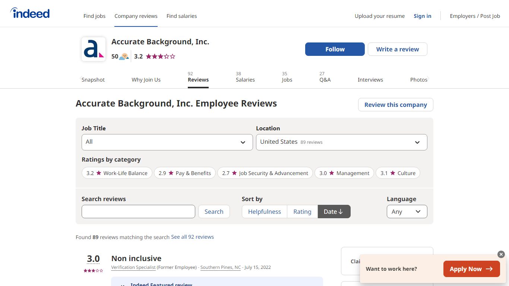Filter by Culture rating
Screen dimensions: 509x286
[x=398, y=173]
